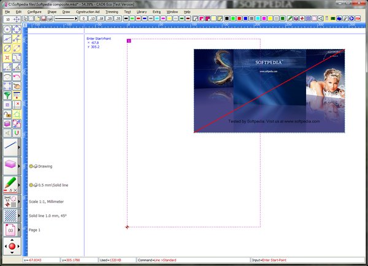Open the Help menu
368x266 pixels.
187,12
